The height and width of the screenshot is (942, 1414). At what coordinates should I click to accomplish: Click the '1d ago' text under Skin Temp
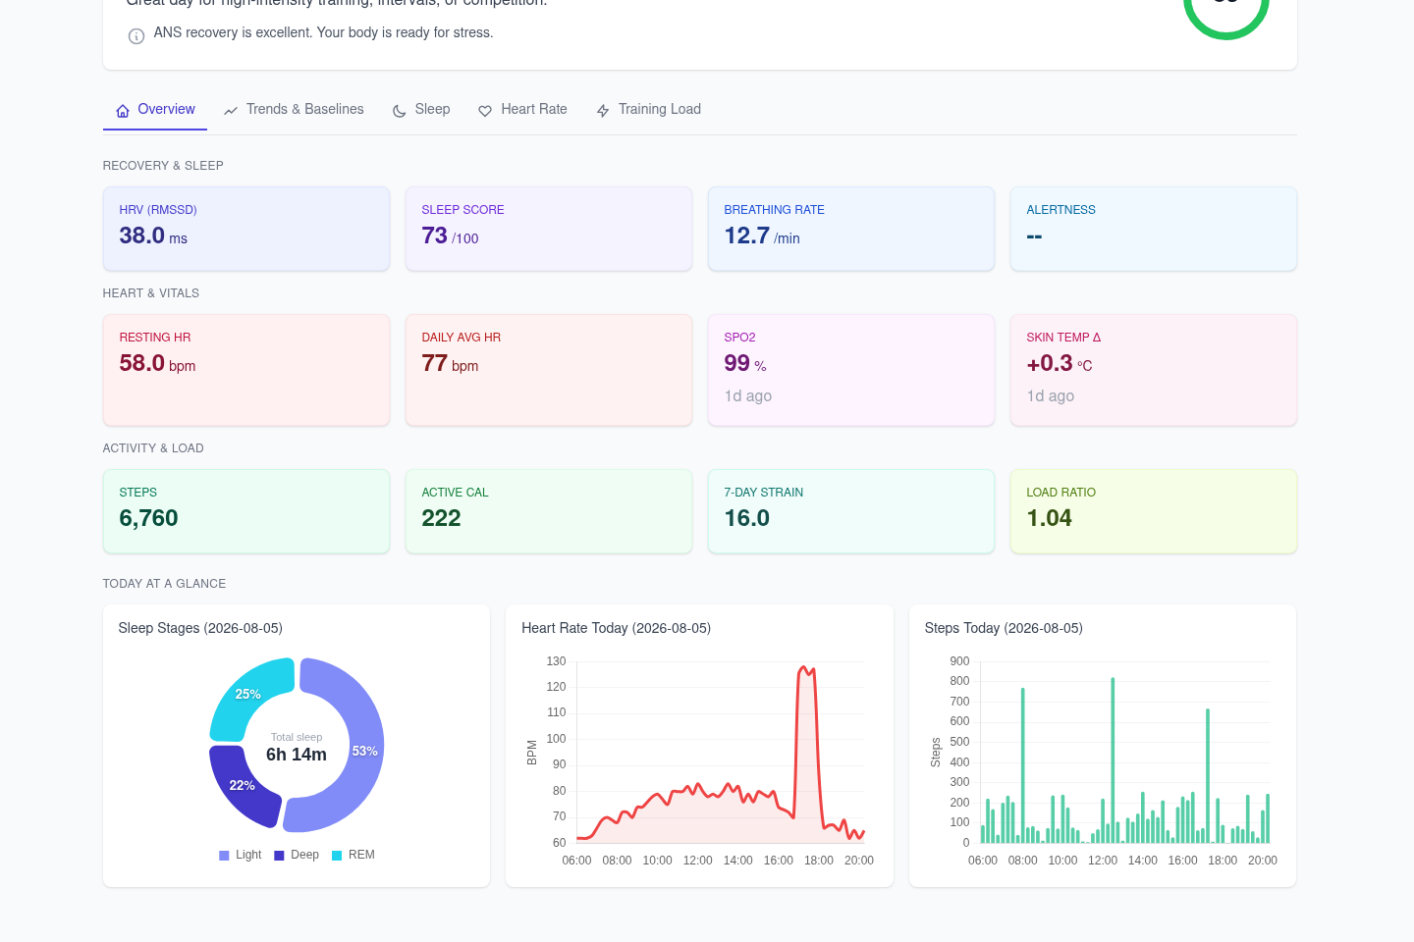[1051, 395]
